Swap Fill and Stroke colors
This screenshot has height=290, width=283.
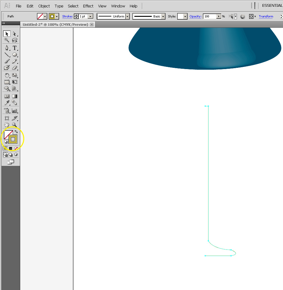tap(16, 131)
